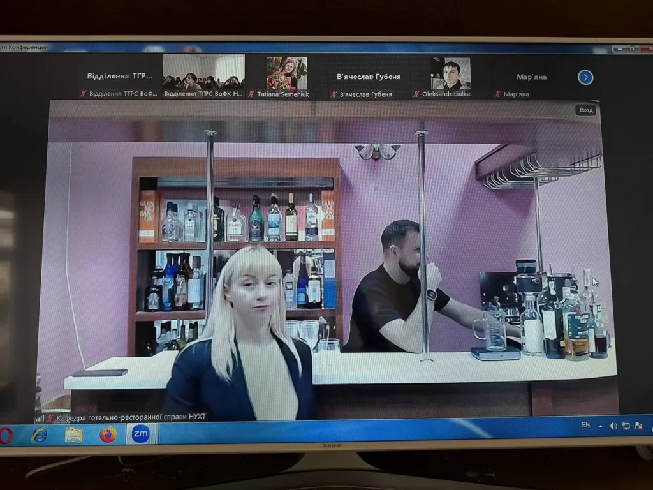The height and width of the screenshot is (490, 653).
Task: Click the Кафедра готельно-ресторанної справи НУХТ label
Action: coord(130,417)
